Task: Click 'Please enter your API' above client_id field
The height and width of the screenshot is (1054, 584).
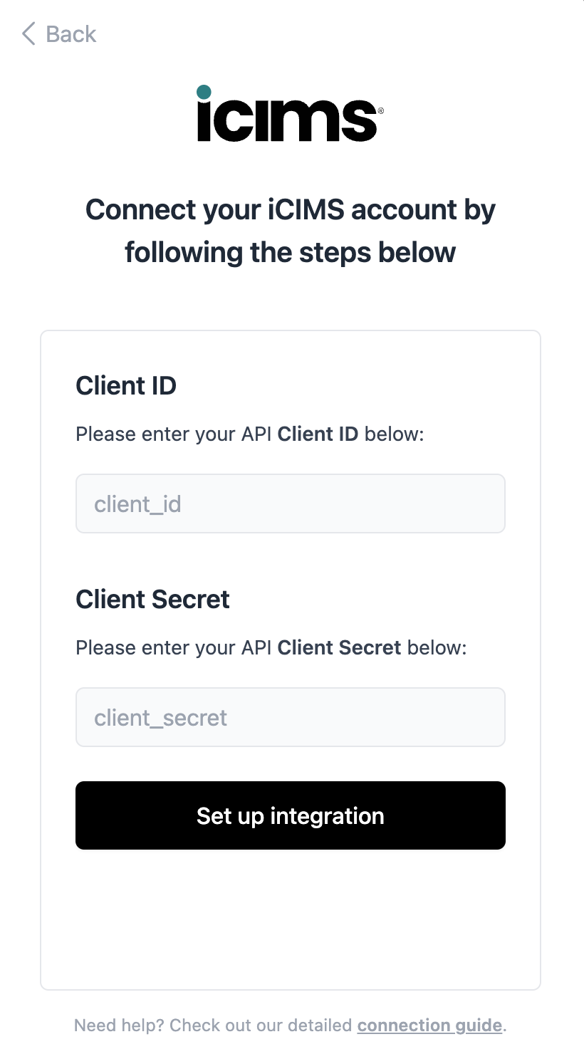Action: 174,434
